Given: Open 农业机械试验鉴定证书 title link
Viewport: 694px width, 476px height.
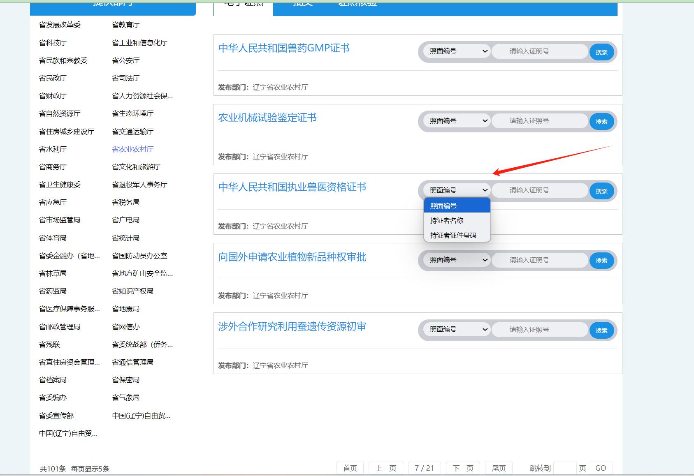Looking at the screenshot, I should [x=267, y=118].
